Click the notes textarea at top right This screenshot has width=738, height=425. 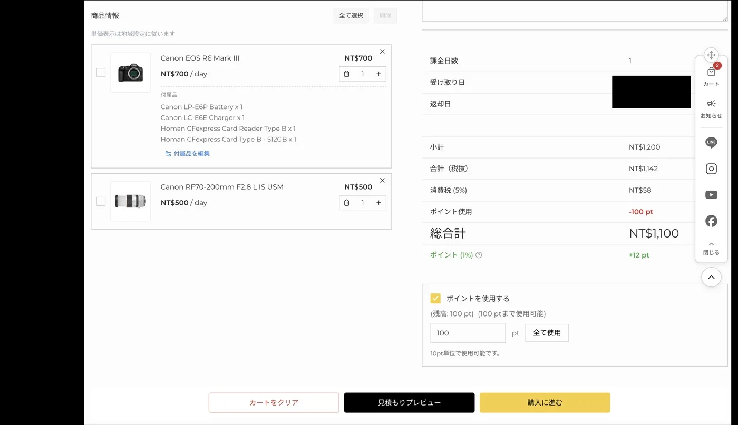pyautogui.click(x=575, y=11)
